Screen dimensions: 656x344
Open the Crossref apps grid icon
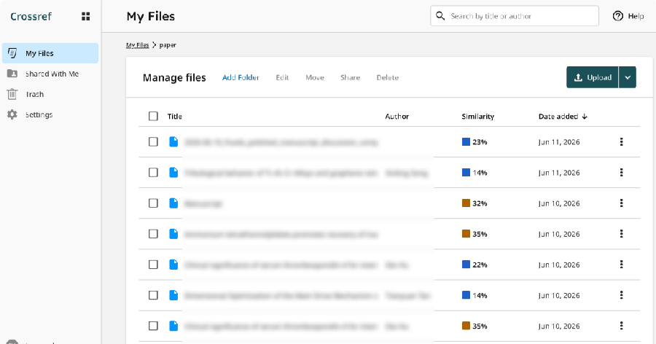click(x=86, y=16)
